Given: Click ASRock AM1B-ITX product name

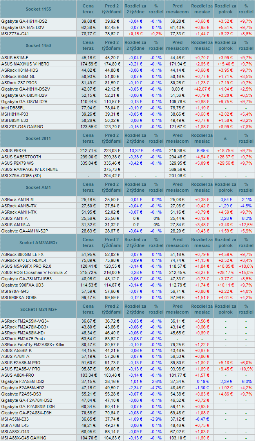Looking at the screenshot, I should (19, 205).
